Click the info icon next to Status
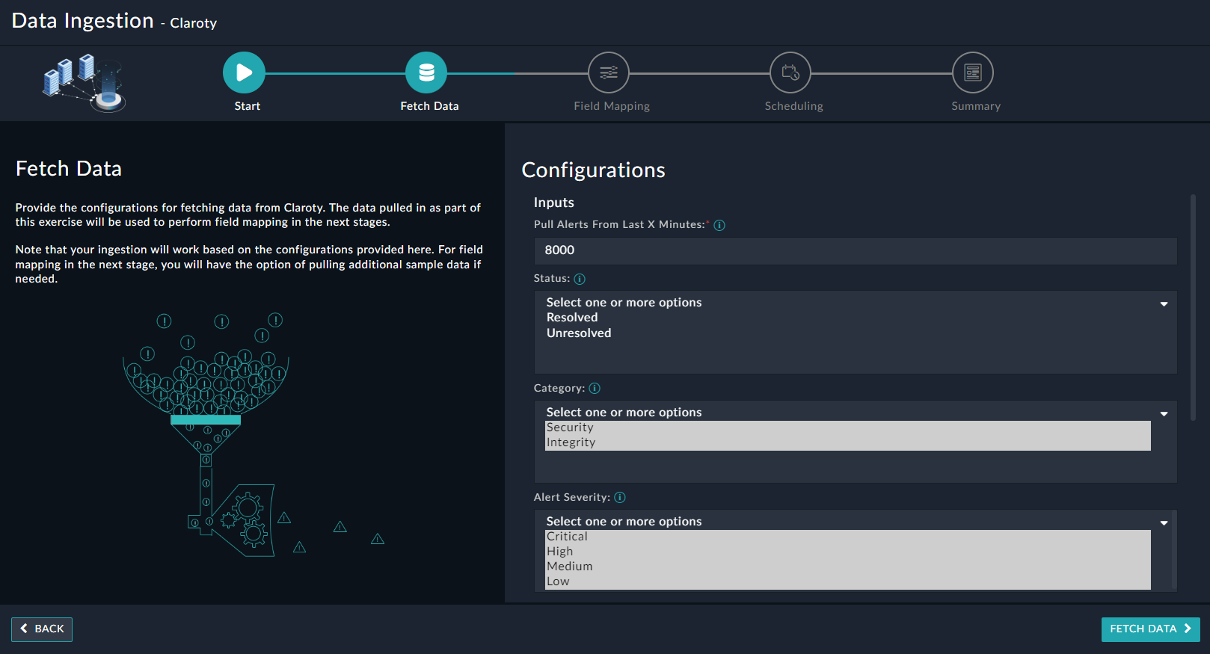The image size is (1210, 654). (580, 279)
